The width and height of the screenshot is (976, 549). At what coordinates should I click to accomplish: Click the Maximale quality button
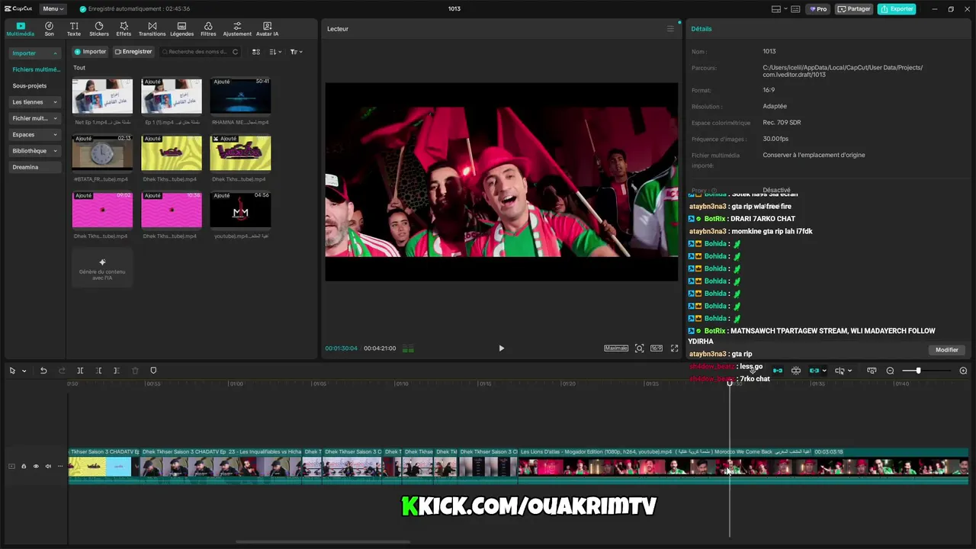[616, 348]
